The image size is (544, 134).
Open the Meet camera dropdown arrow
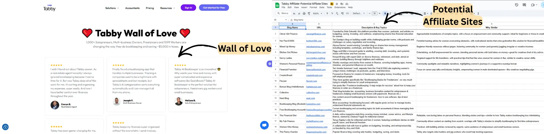pos(537,5)
